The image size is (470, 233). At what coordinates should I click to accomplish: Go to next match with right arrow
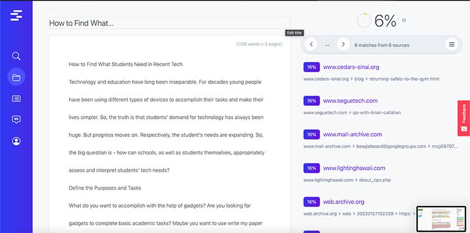coord(343,45)
